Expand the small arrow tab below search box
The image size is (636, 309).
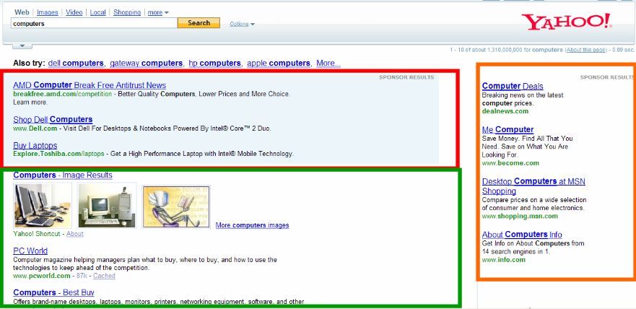[x=21, y=45]
